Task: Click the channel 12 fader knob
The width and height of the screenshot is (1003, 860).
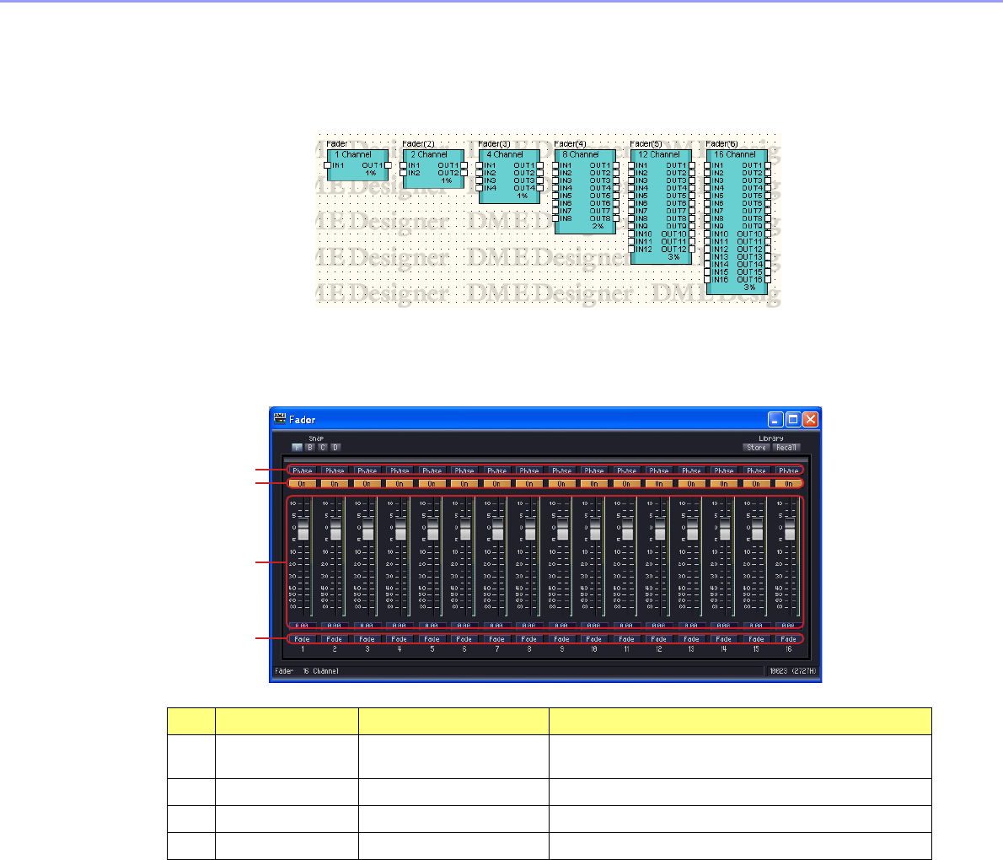Action: (x=660, y=529)
